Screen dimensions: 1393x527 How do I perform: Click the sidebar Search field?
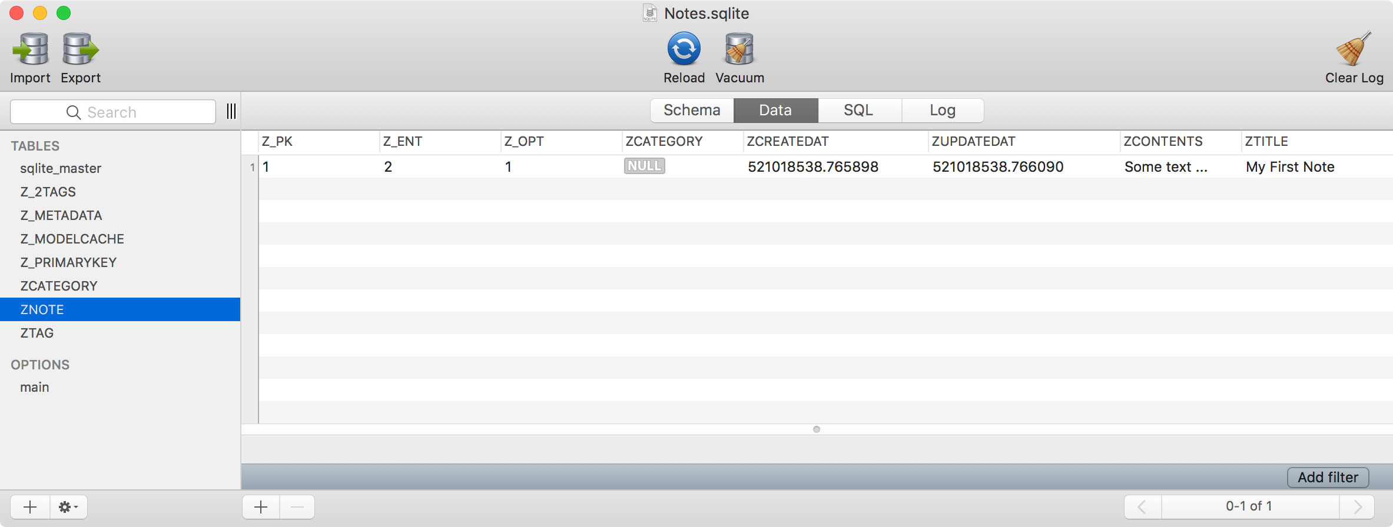(x=113, y=112)
